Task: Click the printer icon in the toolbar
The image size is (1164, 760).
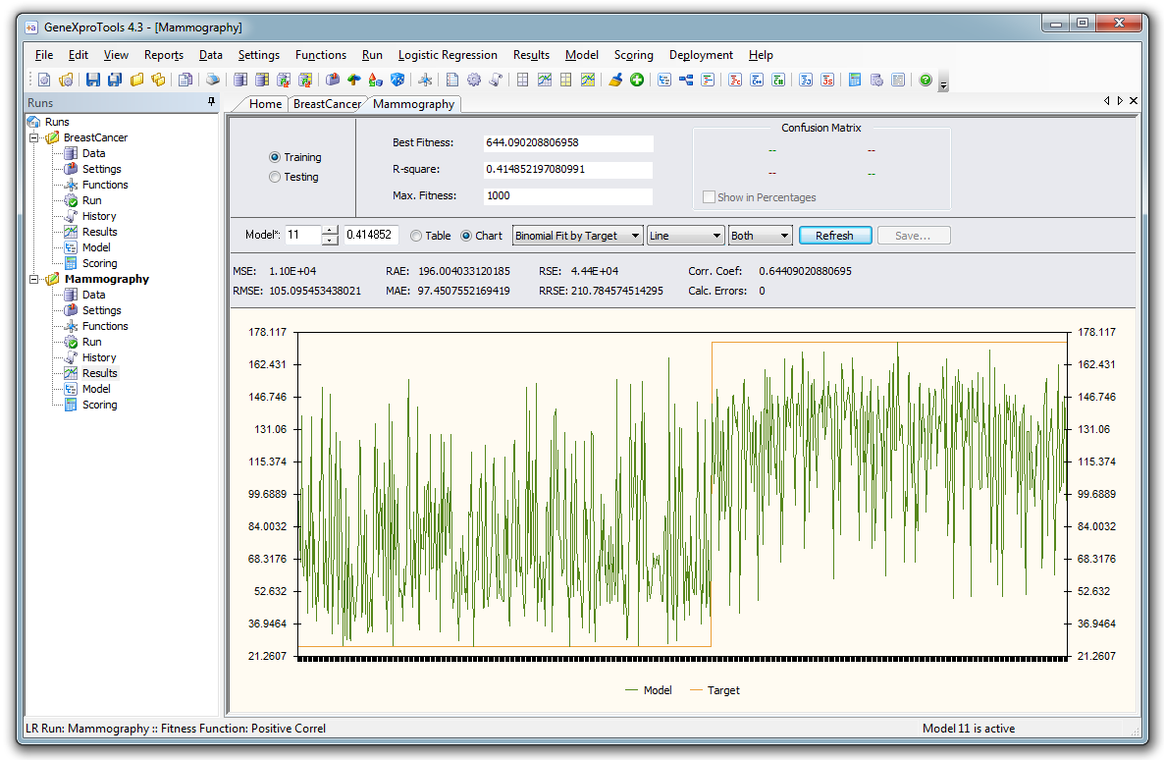Action: 212,81
